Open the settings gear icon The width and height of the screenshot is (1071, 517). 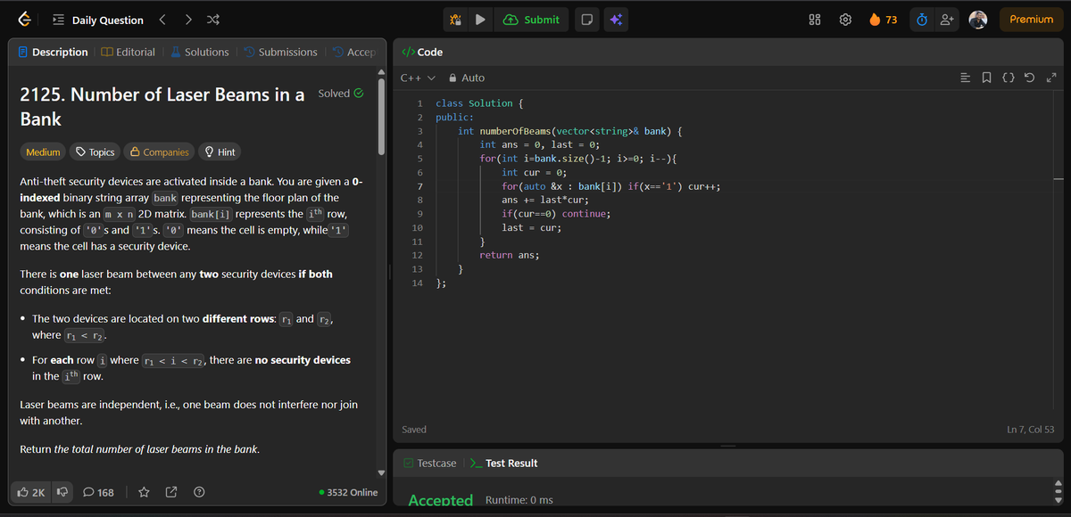coord(844,20)
